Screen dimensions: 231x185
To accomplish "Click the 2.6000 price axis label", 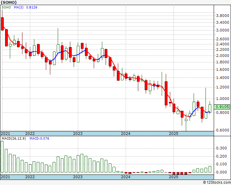I will tap(223, 39).
